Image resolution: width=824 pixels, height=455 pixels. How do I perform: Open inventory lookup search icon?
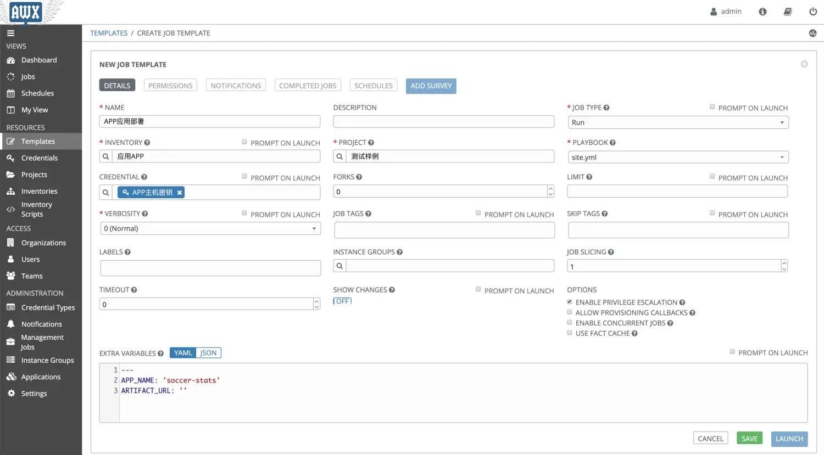tap(106, 156)
